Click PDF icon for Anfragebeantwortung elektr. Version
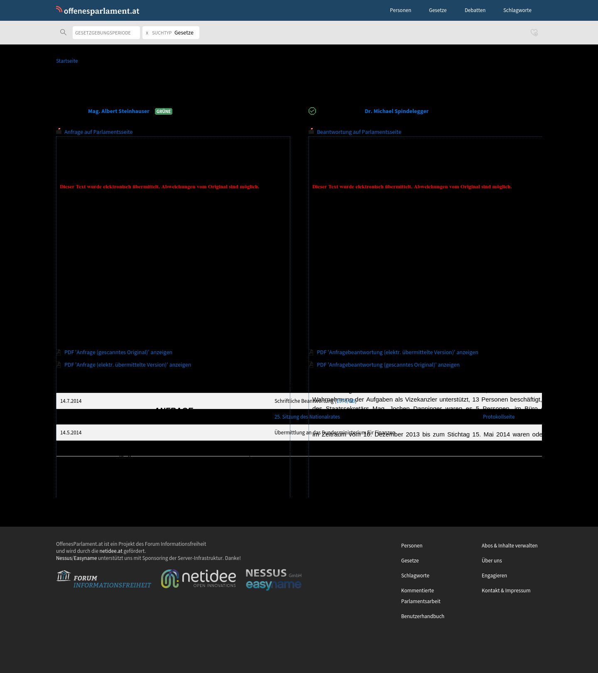Screen dimensions: 598x673 tap(311, 352)
